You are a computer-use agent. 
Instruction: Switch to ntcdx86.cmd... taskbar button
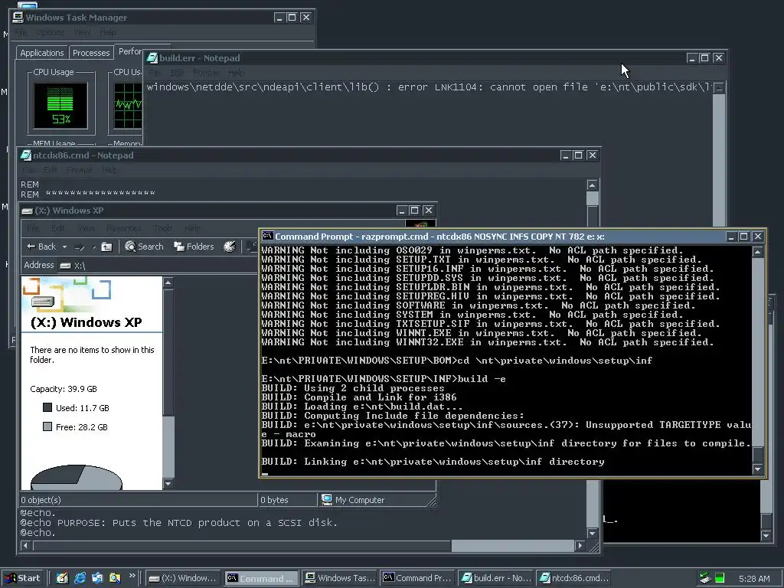point(574,578)
